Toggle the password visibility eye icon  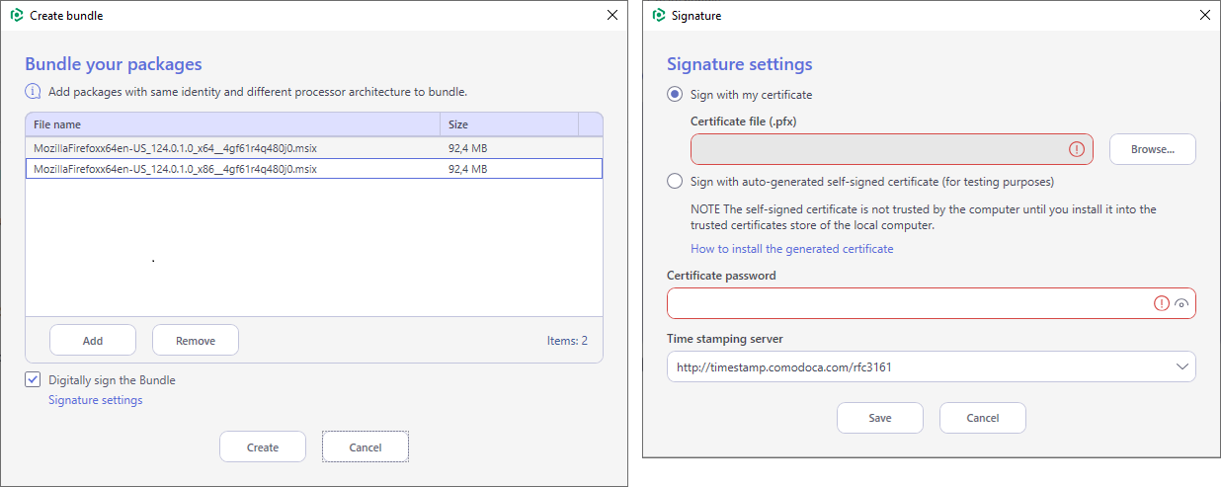coord(1180,303)
